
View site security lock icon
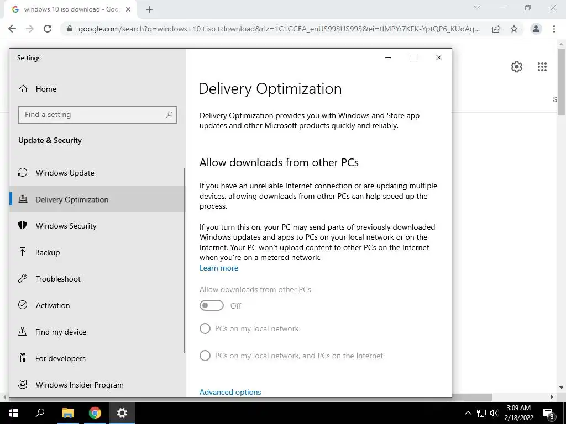pos(70,29)
